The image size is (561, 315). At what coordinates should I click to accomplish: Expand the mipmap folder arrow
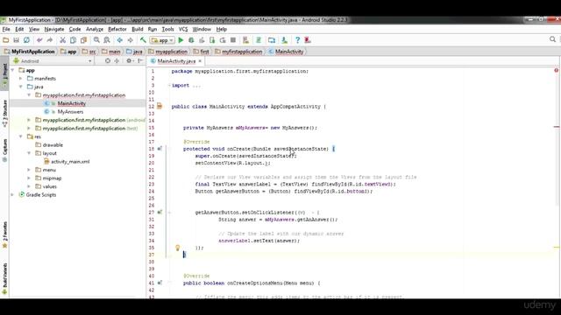(29, 178)
